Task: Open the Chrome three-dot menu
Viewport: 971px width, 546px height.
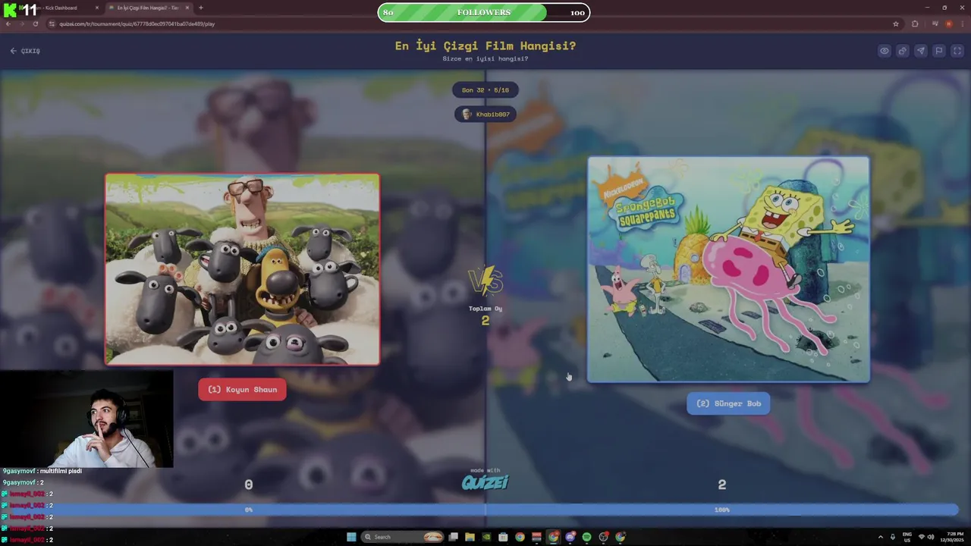Action: [x=963, y=24]
